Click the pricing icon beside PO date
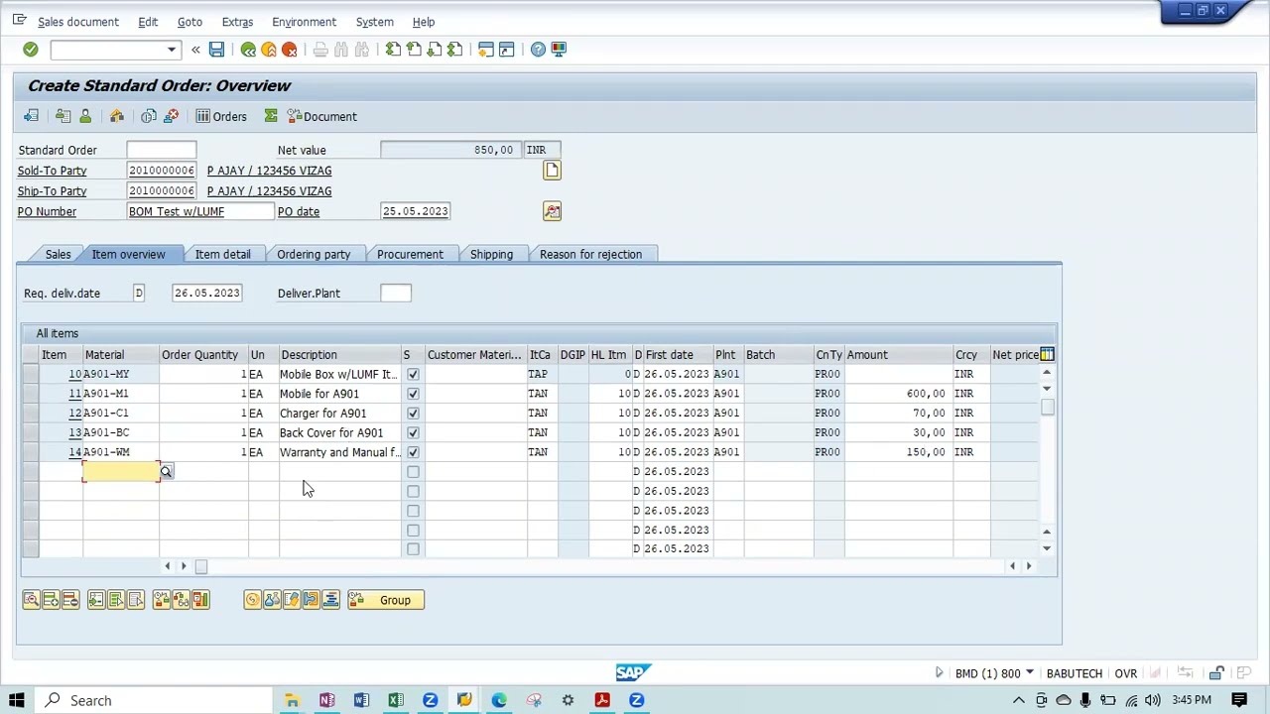 point(552,211)
